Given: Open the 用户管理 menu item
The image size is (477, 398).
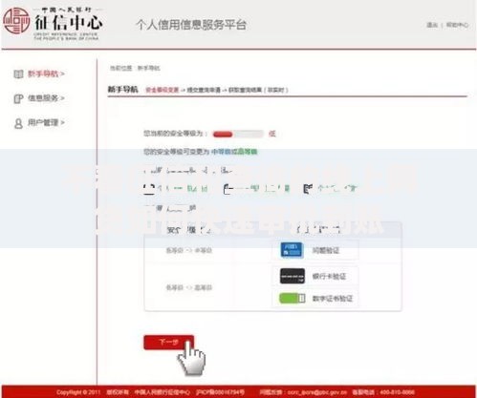Looking at the screenshot, I should coord(43,122).
